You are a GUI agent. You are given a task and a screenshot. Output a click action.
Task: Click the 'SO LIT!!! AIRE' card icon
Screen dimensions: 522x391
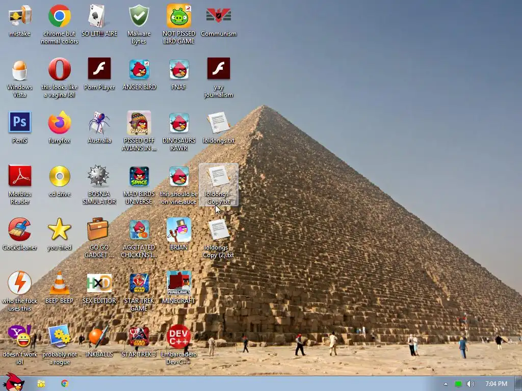[x=99, y=16]
